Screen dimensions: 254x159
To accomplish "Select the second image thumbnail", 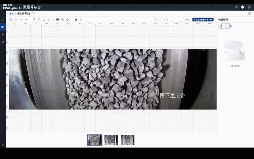I will 111,140.
